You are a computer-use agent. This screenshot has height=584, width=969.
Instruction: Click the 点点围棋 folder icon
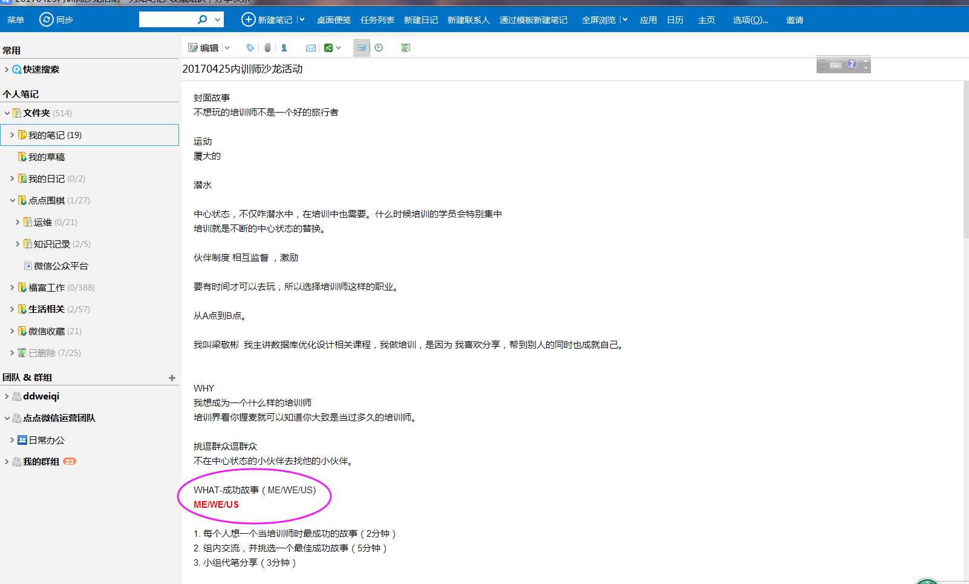tap(22, 200)
